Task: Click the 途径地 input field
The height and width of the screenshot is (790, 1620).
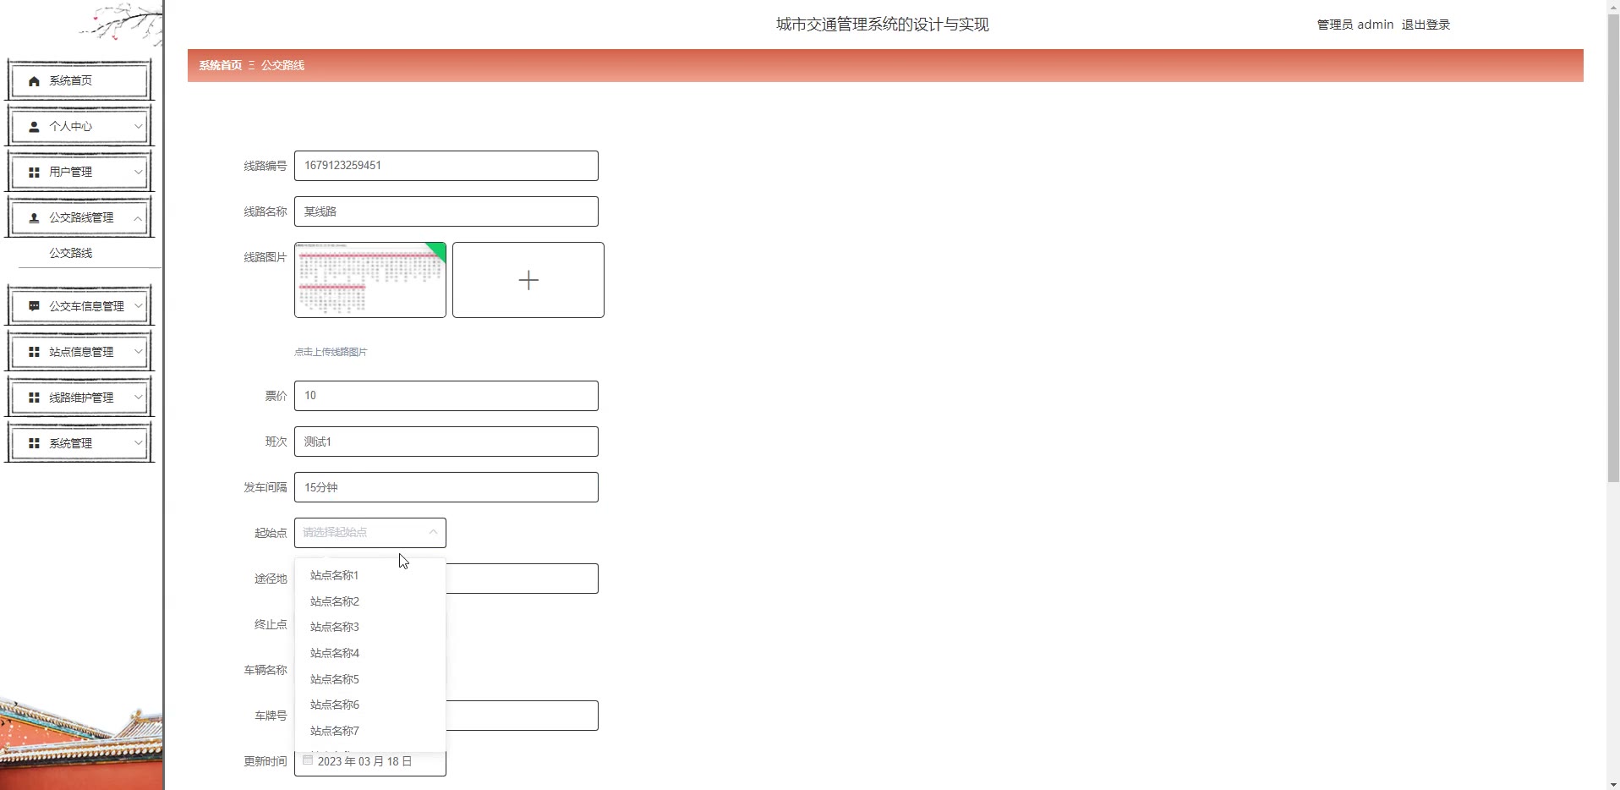Action: (x=523, y=579)
